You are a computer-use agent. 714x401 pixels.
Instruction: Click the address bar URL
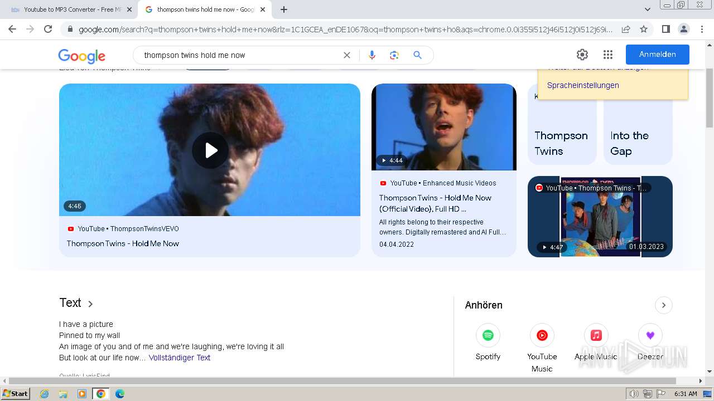pyautogui.click(x=345, y=29)
